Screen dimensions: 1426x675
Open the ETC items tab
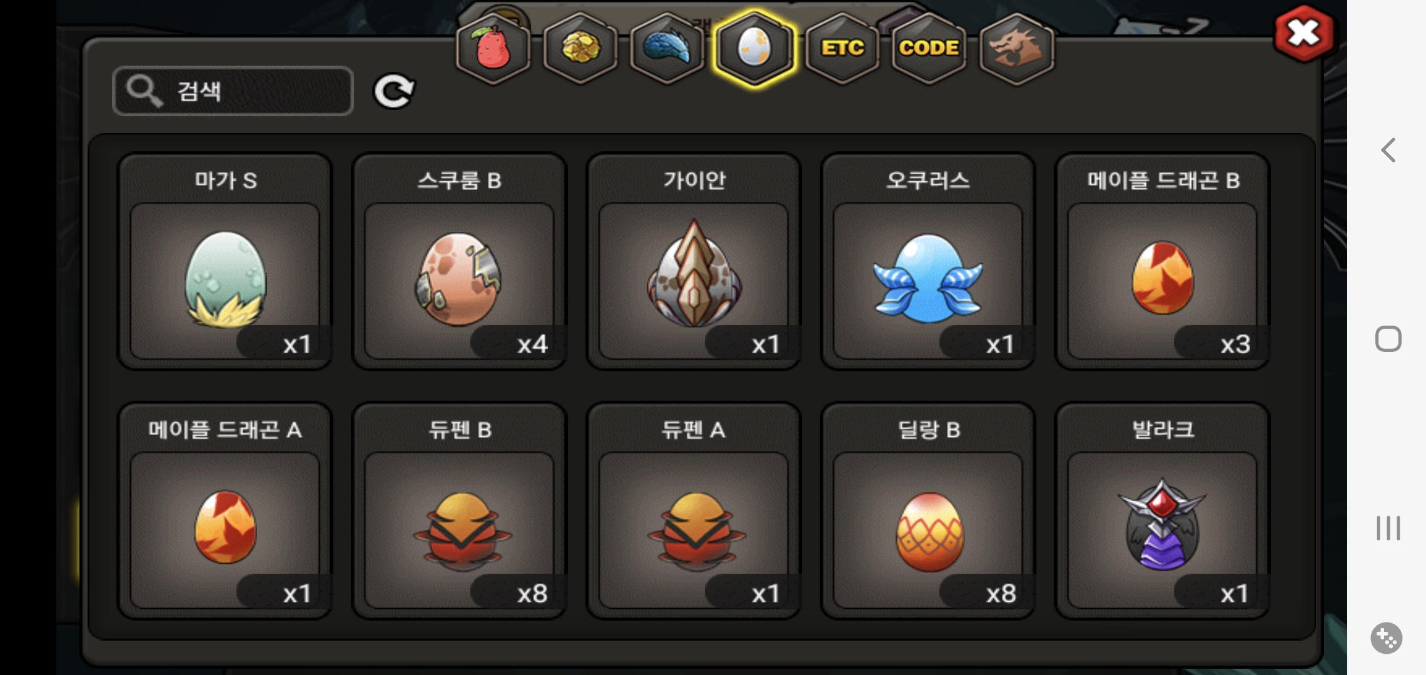(842, 49)
